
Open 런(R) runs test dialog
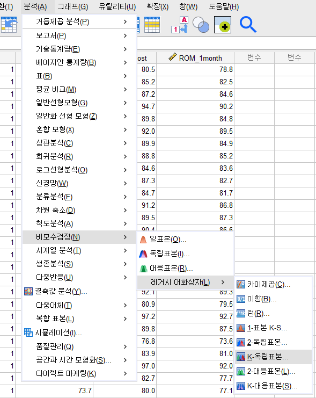point(274,314)
